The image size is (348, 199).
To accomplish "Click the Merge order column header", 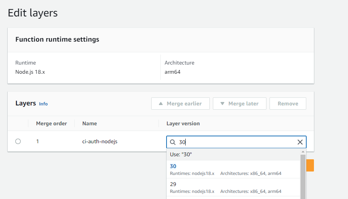I will 51,123.
